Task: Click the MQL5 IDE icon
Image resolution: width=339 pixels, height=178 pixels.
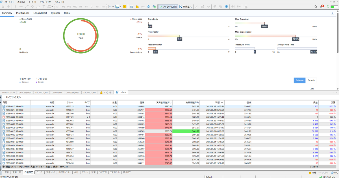Action: [x=132, y=6]
